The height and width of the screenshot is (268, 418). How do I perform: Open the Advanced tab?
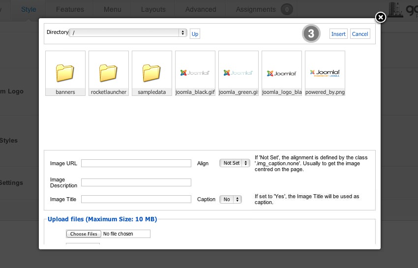[201, 9]
